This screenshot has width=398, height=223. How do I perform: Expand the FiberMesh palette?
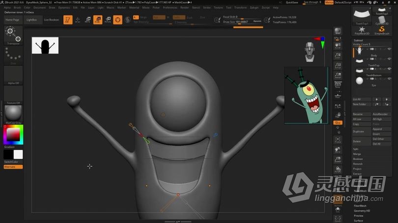click(360, 206)
